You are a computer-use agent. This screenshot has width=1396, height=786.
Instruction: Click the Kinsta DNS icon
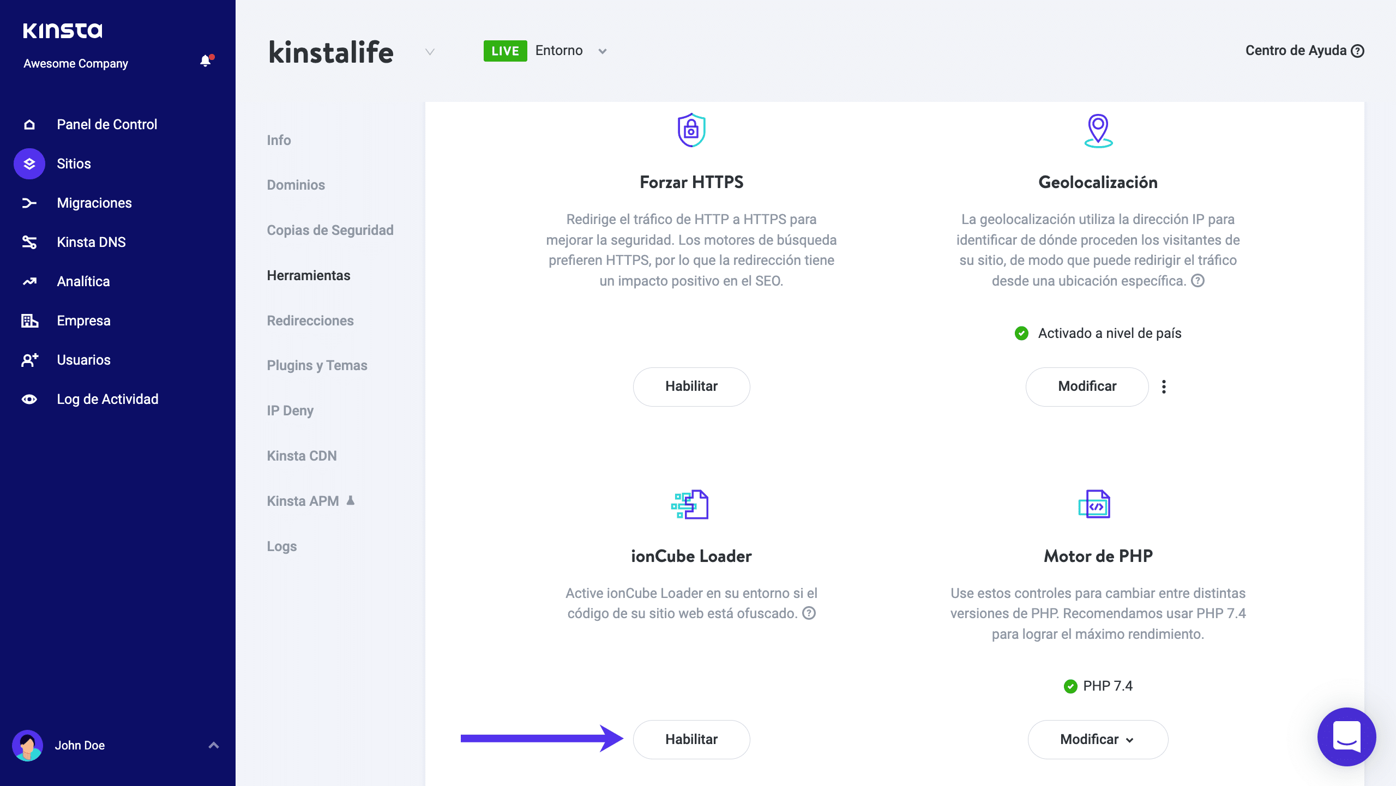tap(29, 242)
